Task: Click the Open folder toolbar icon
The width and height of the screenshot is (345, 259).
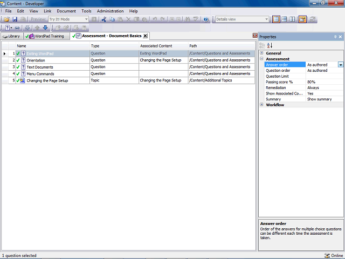Action: (x=6, y=19)
